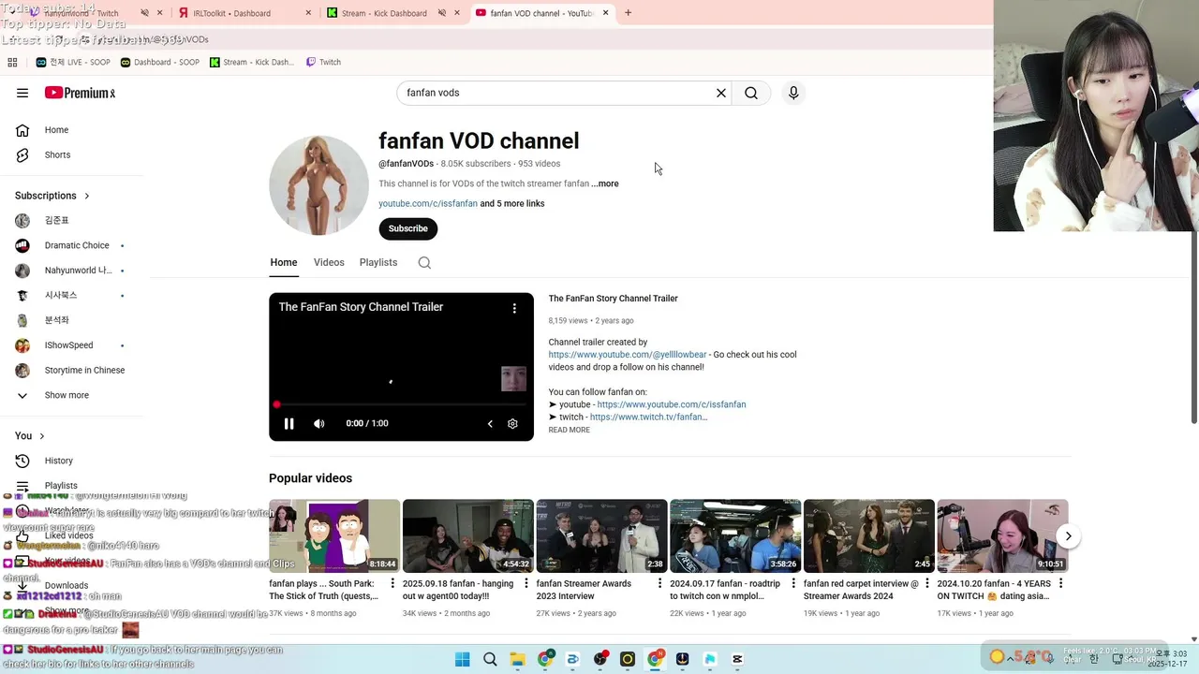Open hanging out w agent00 video thumbnail
Image resolution: width=1199 pixels, height=674 pixels.
pyautogui.click(x=468, y=536)
